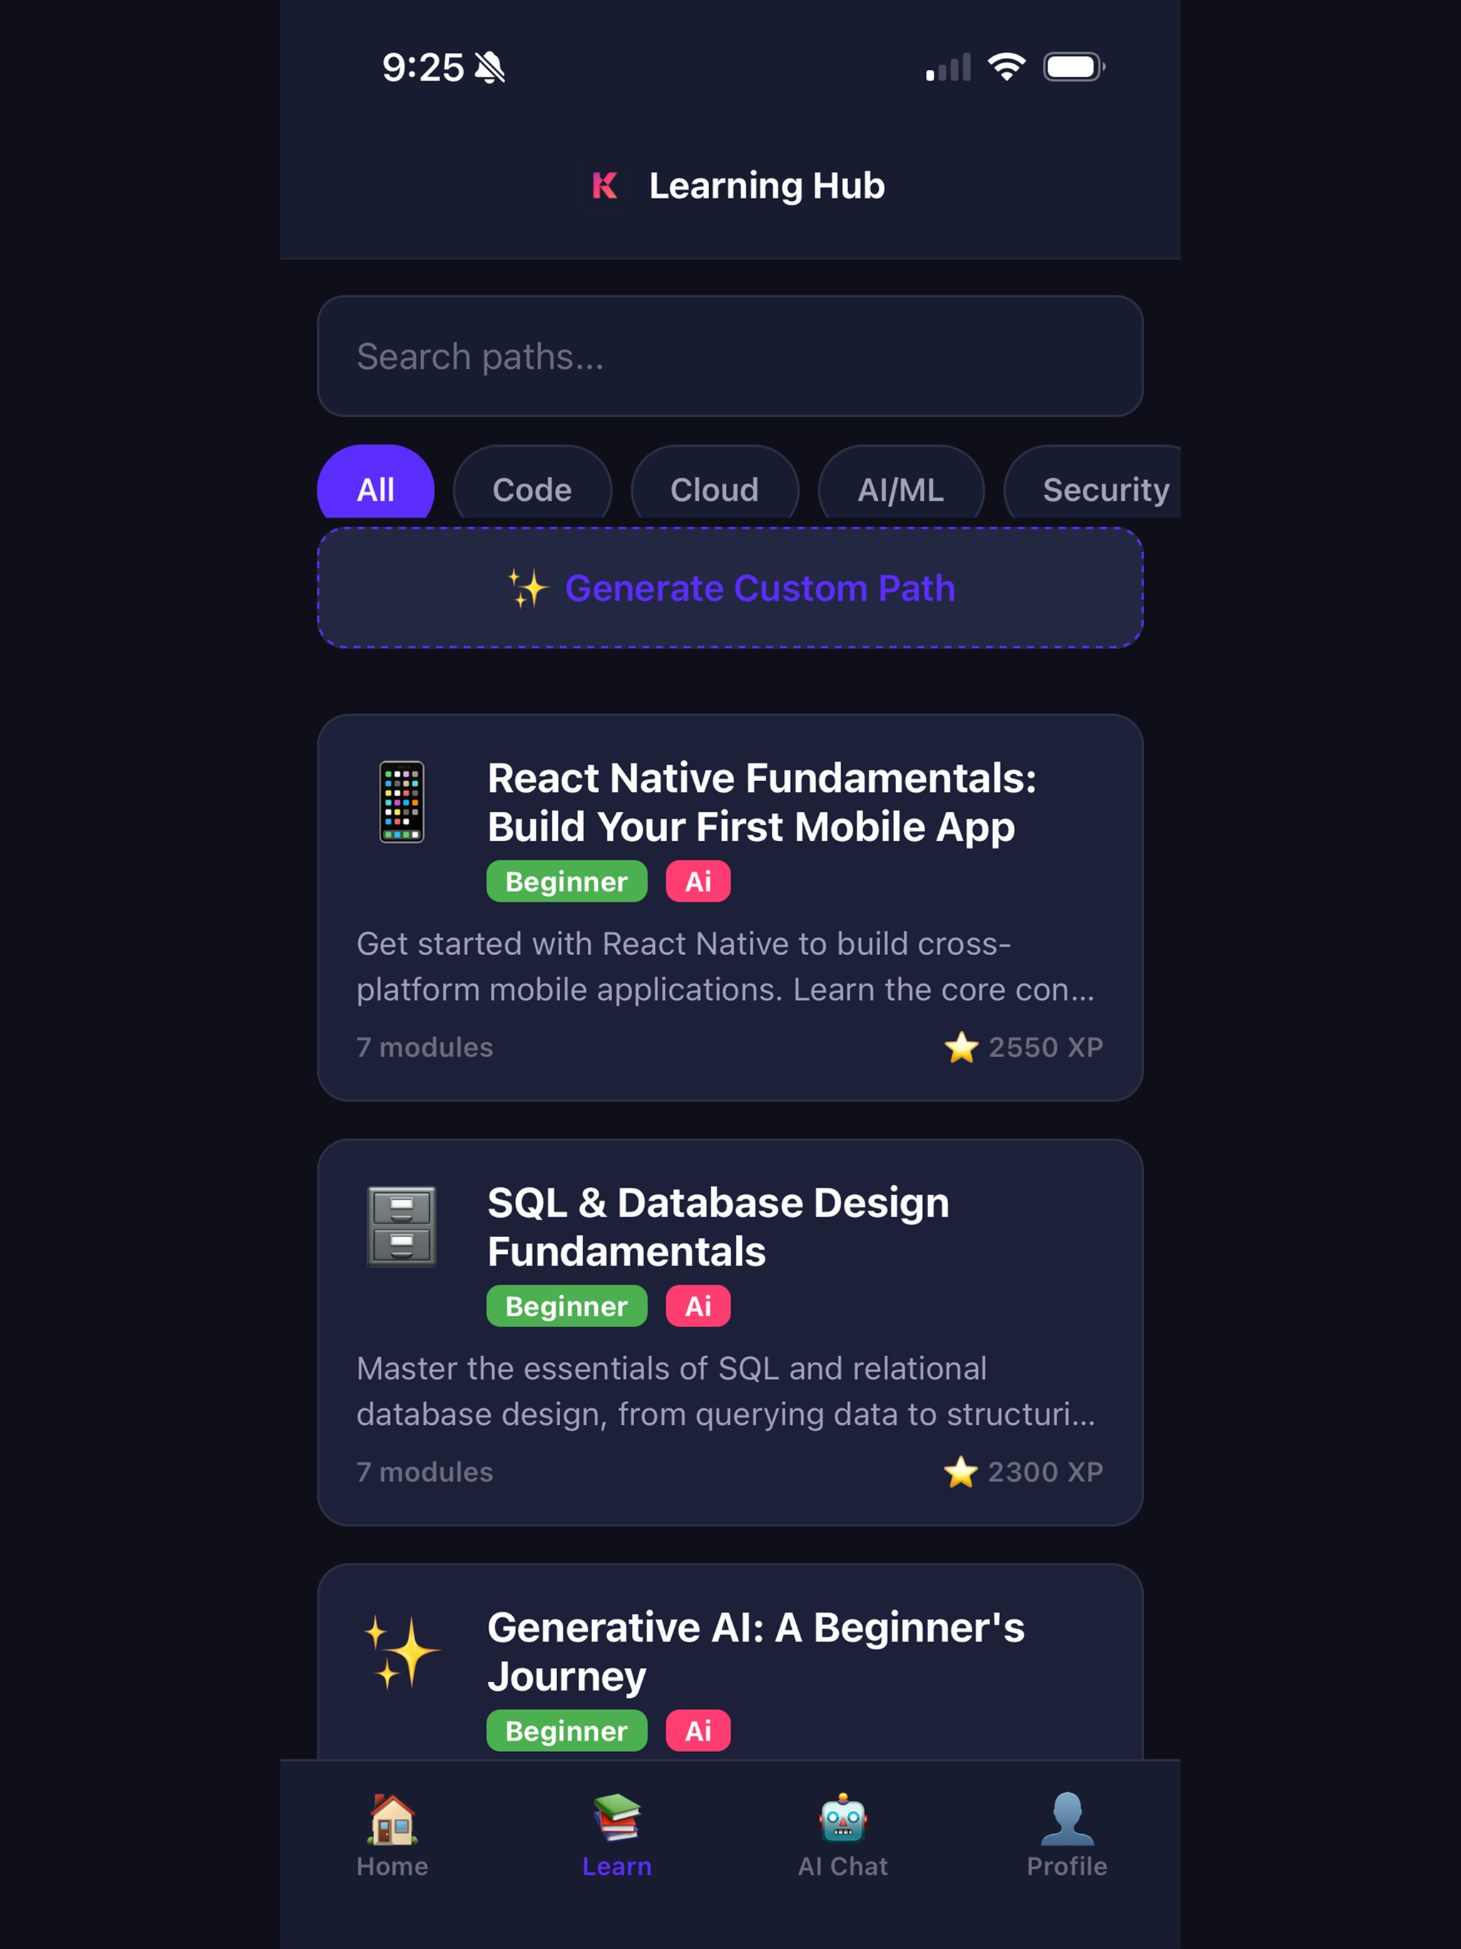The height and width of the screenshot is (1949, 1461).
Task: Open Generative AI: A Beginner's Journey title
Action: [x=756, y=1652]
